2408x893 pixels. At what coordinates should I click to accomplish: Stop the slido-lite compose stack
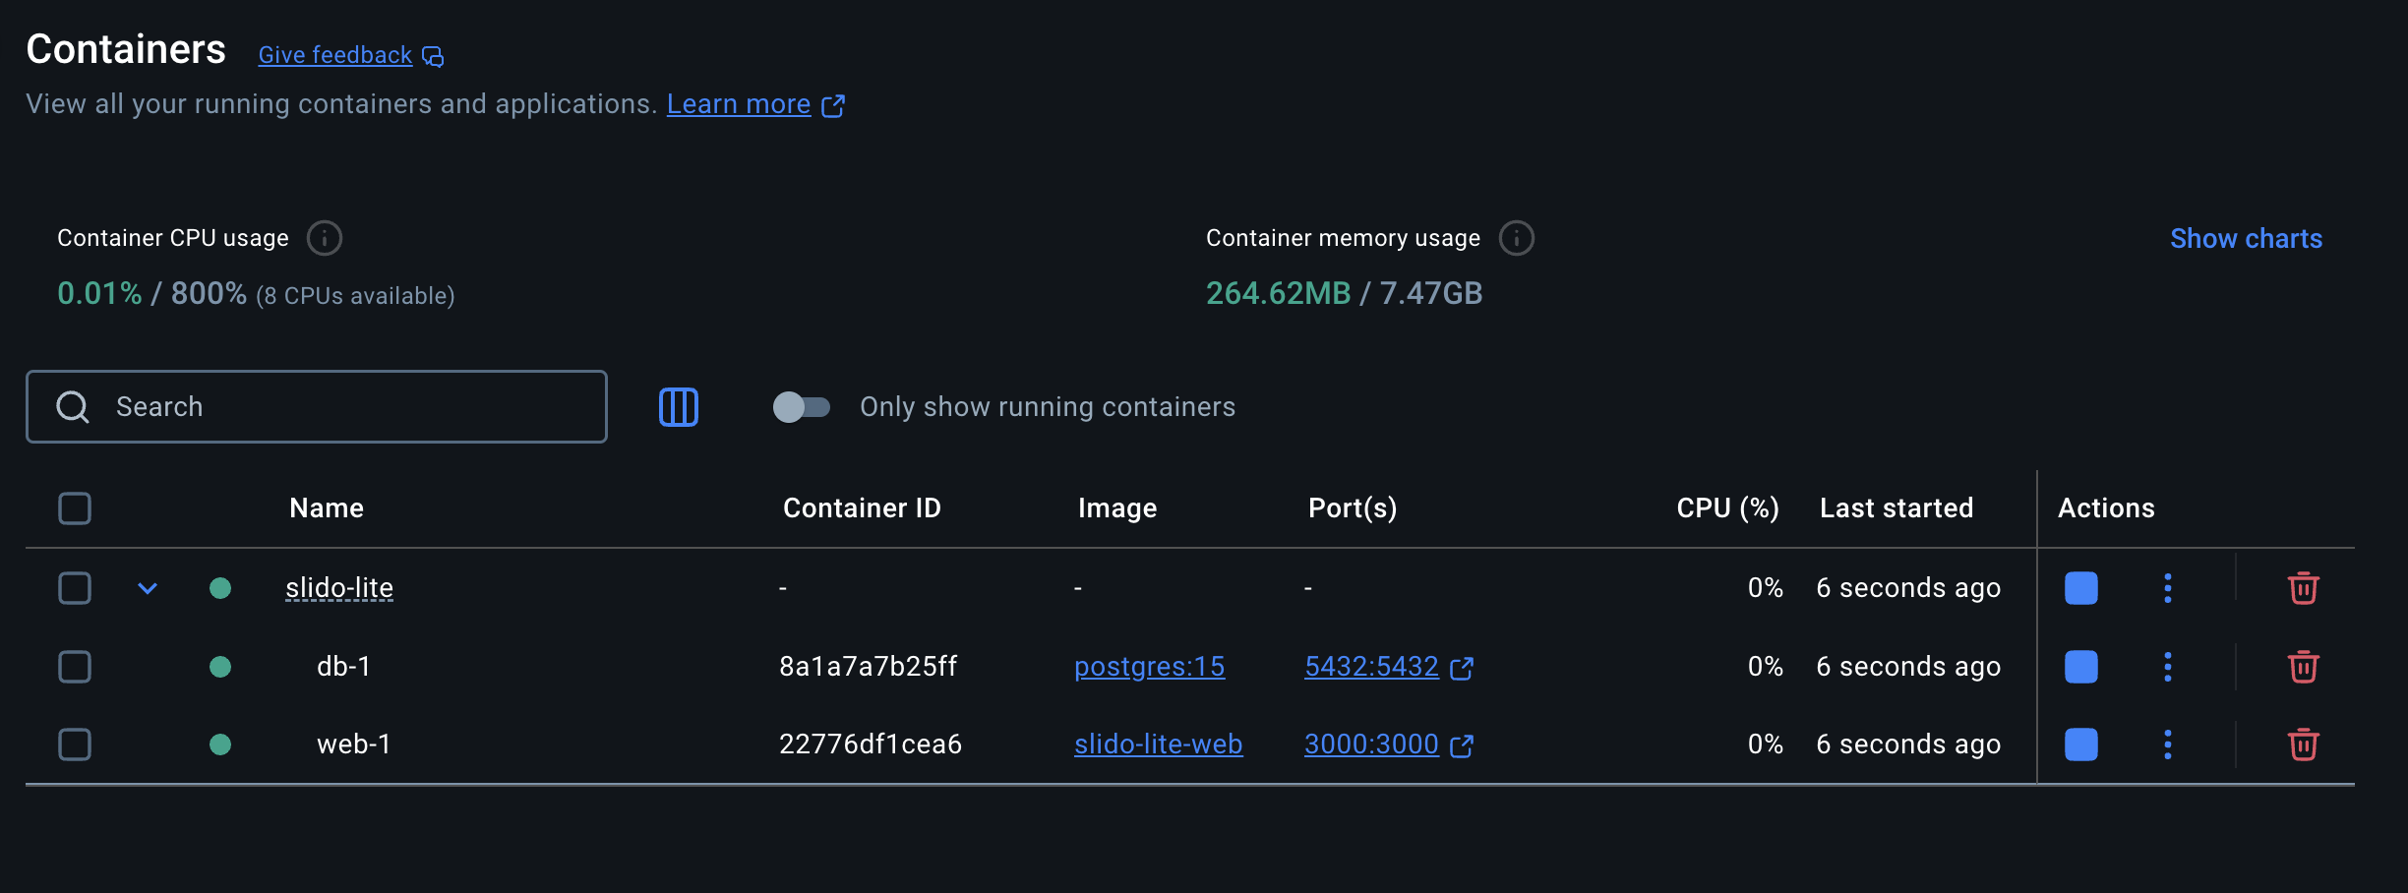(2081, 587)
